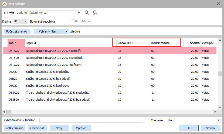Image resolution: width=224 pixels, height=134 pixels.
Task: Open the Fulltext search dropdown
Action: (x=79, y=13)
